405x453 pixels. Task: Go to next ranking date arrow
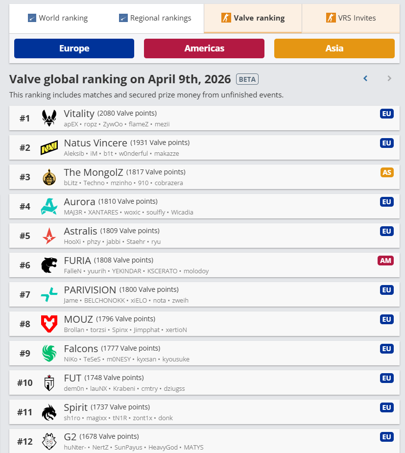point(389,78)
